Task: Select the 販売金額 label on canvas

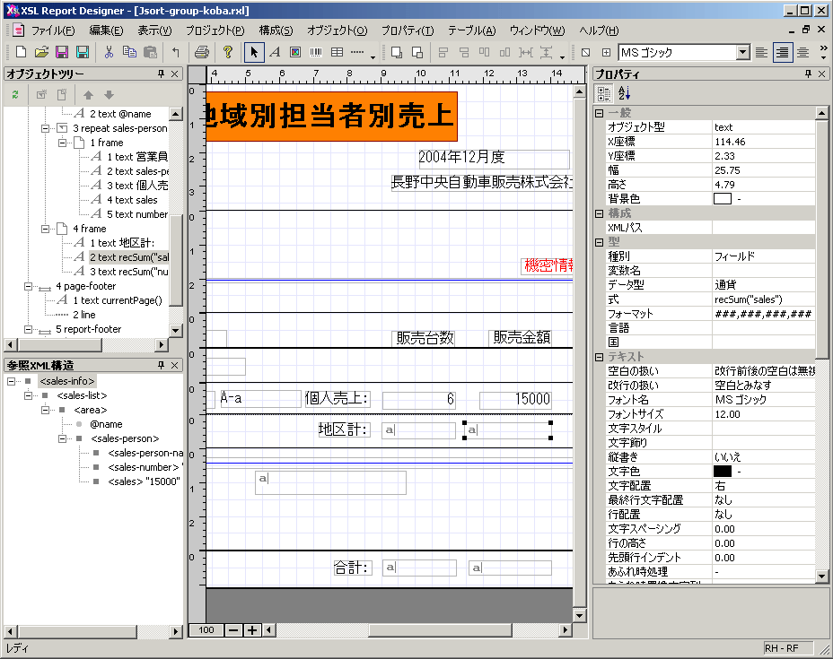Action: [x=522, y=337]
